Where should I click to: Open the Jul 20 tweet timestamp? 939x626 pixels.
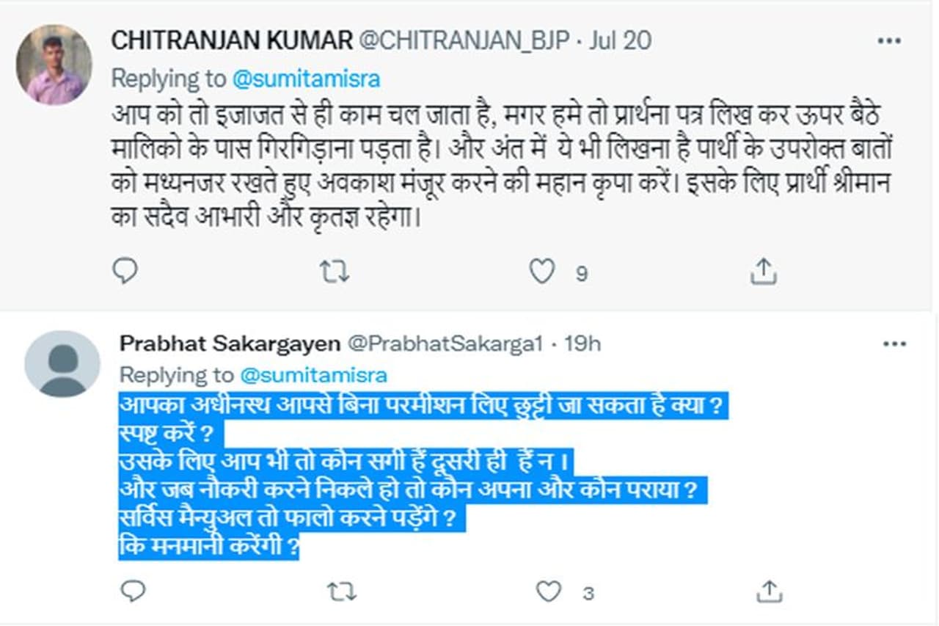coord(619,41)
